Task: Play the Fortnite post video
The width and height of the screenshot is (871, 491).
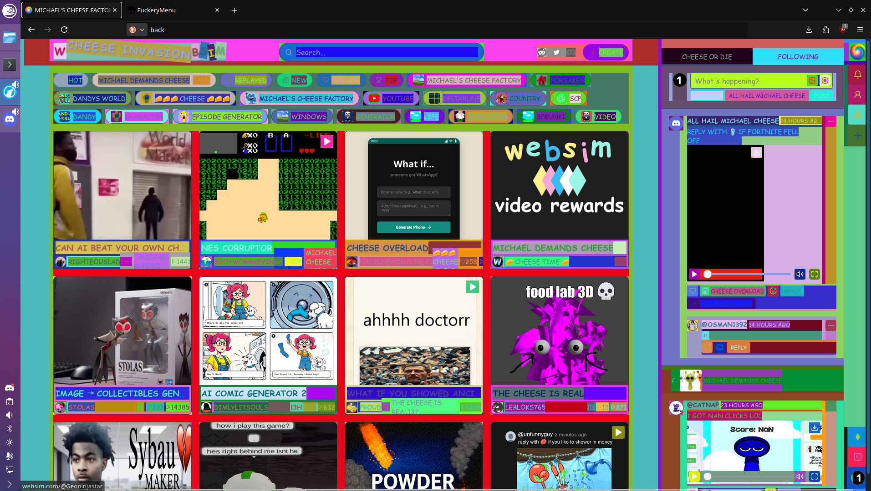Action: tap(694, 274)
